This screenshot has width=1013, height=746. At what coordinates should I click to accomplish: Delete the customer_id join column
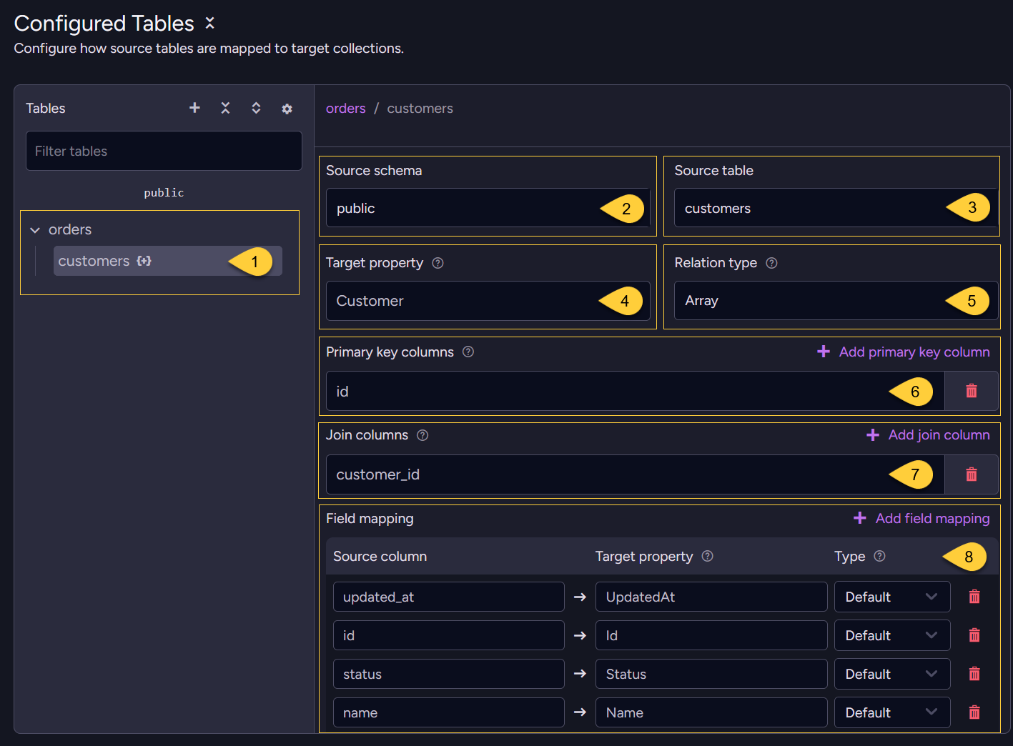click(x=971, y=474)
